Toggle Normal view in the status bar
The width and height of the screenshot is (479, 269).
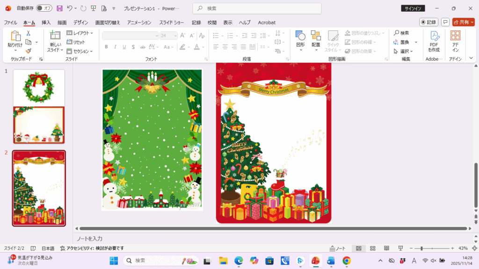359,248
